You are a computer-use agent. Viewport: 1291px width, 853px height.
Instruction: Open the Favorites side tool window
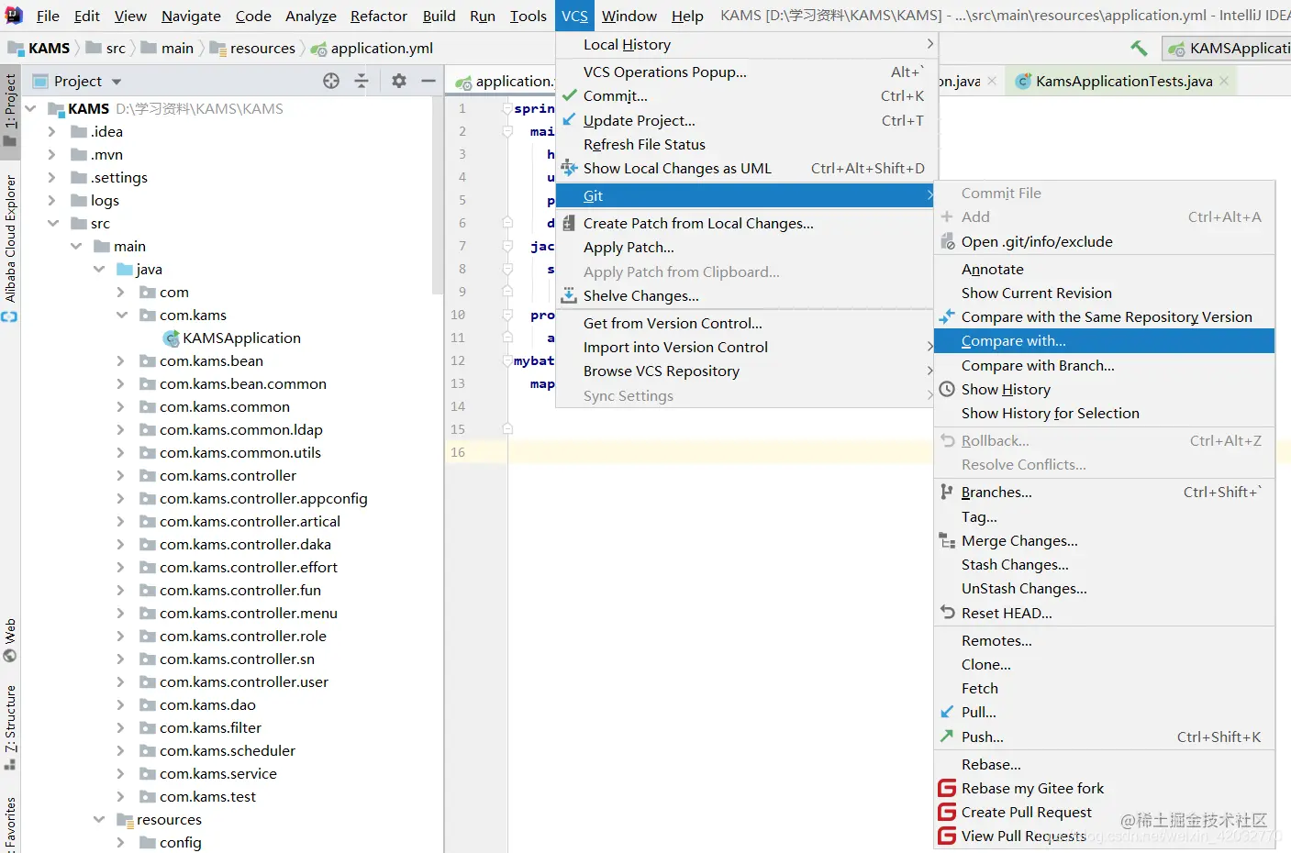pyautogui.click(x=10, y=824)
